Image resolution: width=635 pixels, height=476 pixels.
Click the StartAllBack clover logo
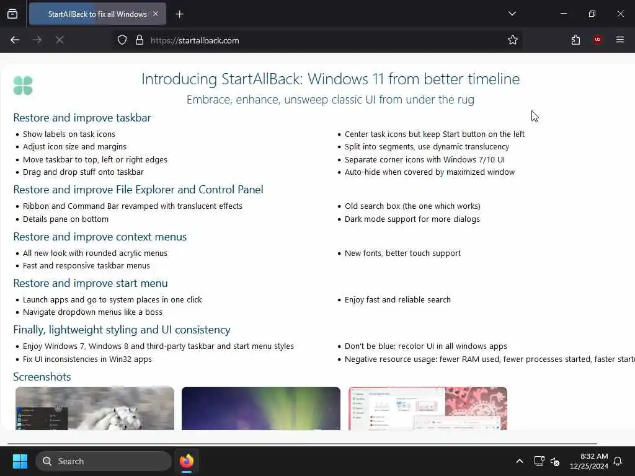[x=23, y=86]
